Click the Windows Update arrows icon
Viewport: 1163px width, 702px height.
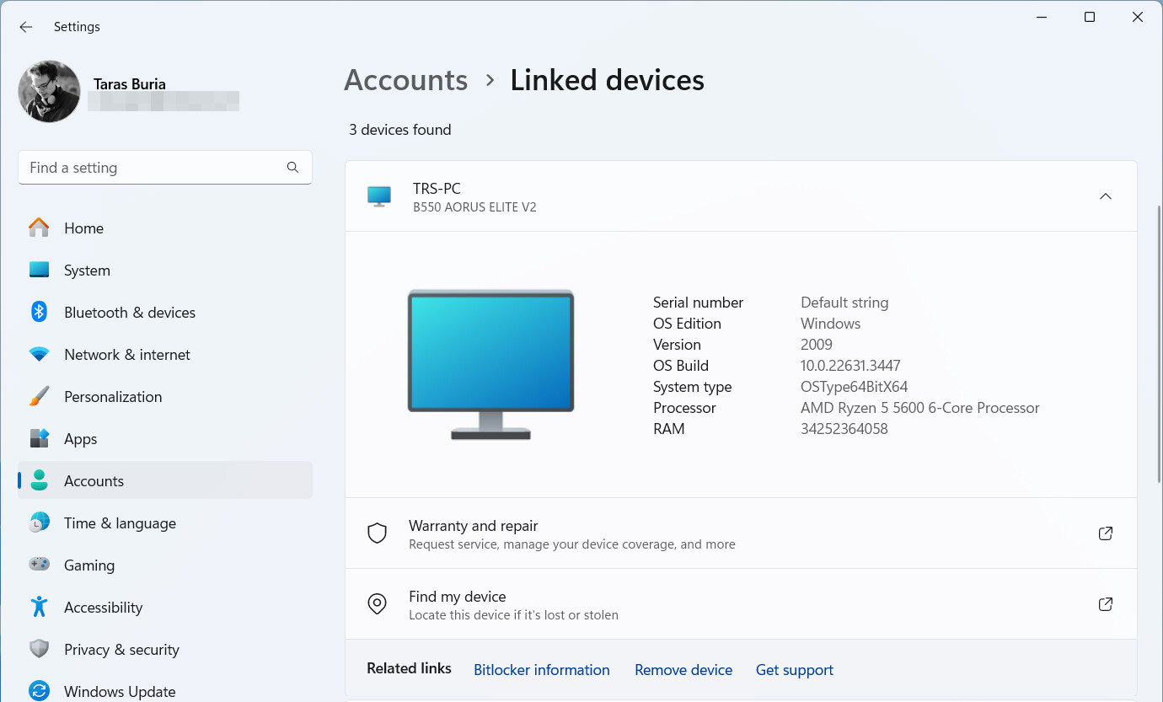(x=39, y=691)
